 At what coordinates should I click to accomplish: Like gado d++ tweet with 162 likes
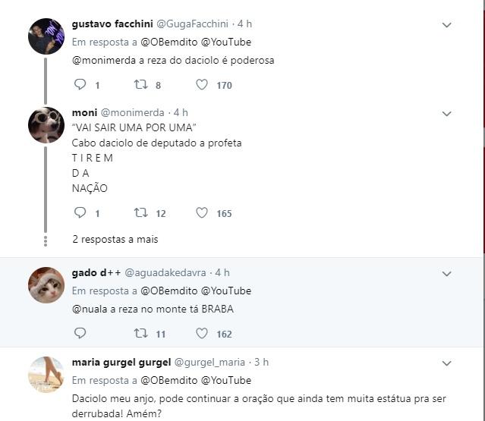coord(202,333)
